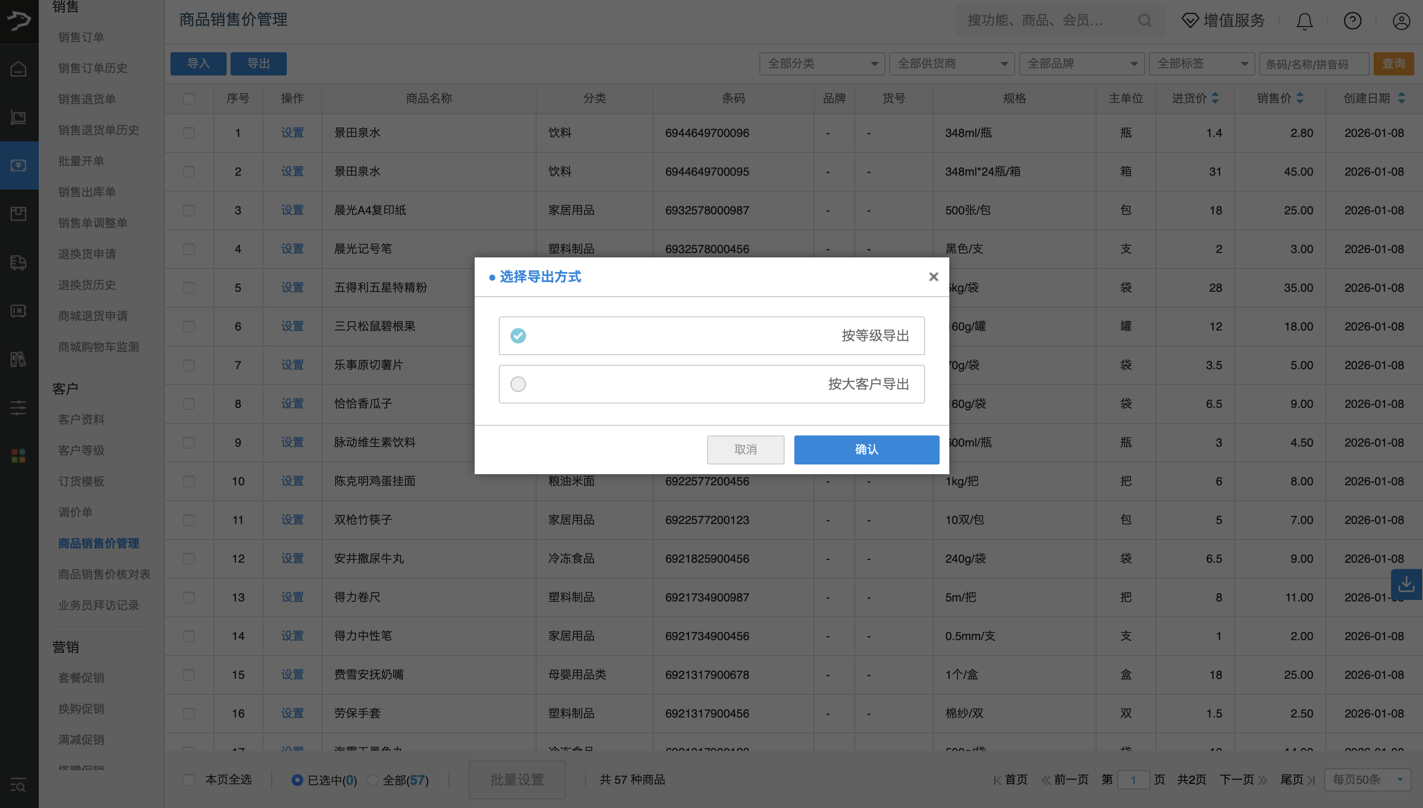Check the 本页全选 checkbox at the bottom
The width and height of the screenshot is (1423, 808).
pos(189,780)
